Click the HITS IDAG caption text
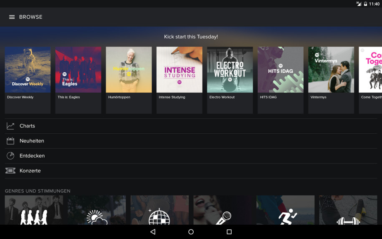 268,97
